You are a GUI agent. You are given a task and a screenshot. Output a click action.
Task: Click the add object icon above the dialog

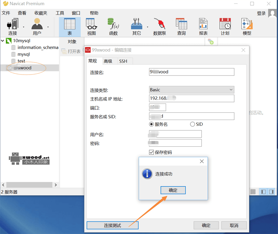[x=211, y=42]
